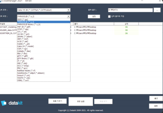
Task: Enable the save to input folder checkbox
Action: (109, 16)
